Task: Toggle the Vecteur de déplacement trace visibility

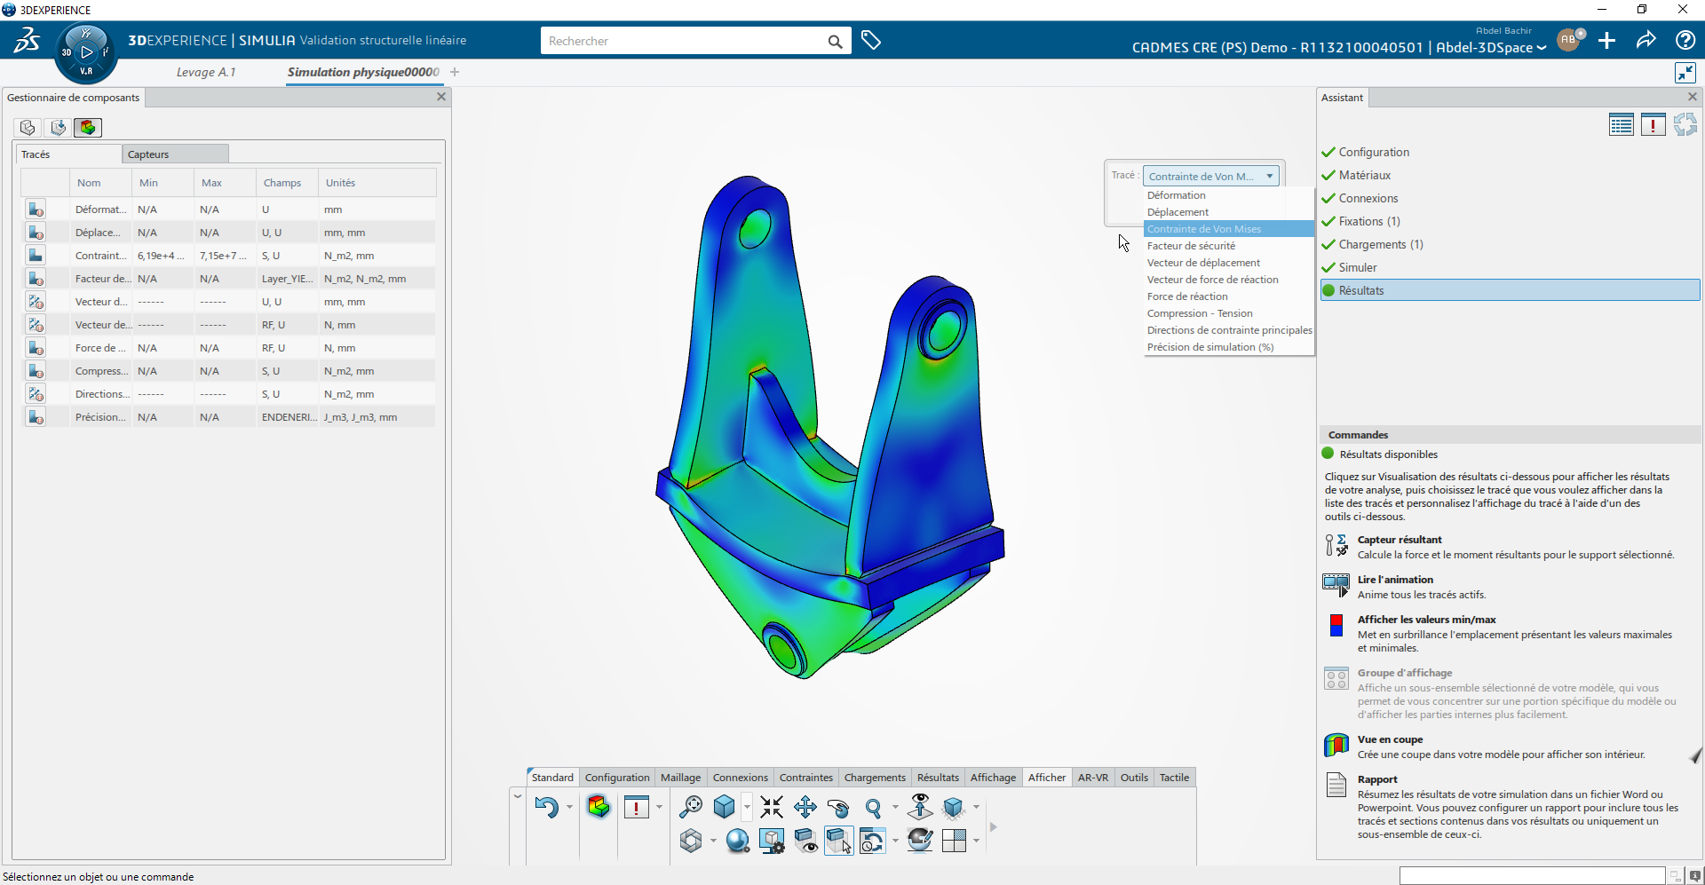Action: pos(36,302)
